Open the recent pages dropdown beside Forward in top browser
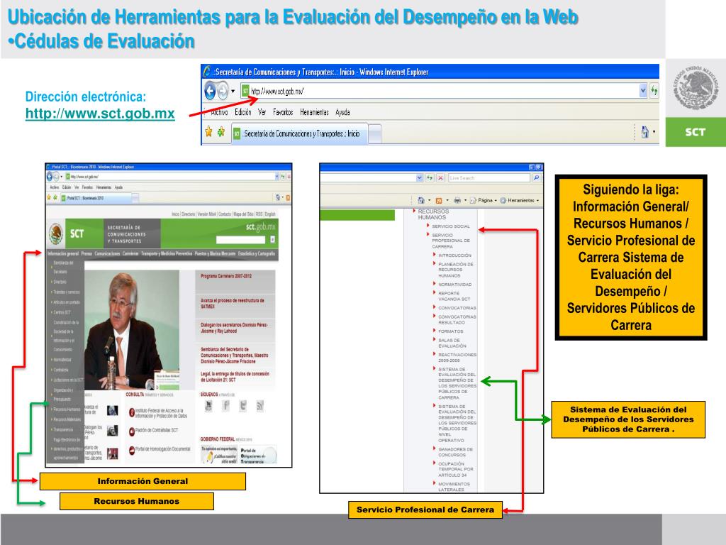Viewport: 726px width, 545px height. pos(233,92)
